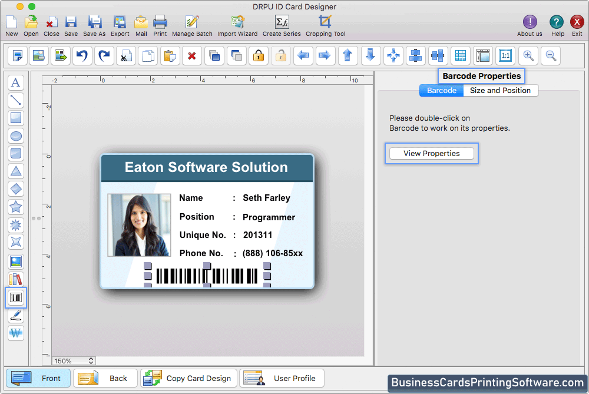The image size is (589, 394).
Task: Select the photo on the ID card
Action: (139, 225)
